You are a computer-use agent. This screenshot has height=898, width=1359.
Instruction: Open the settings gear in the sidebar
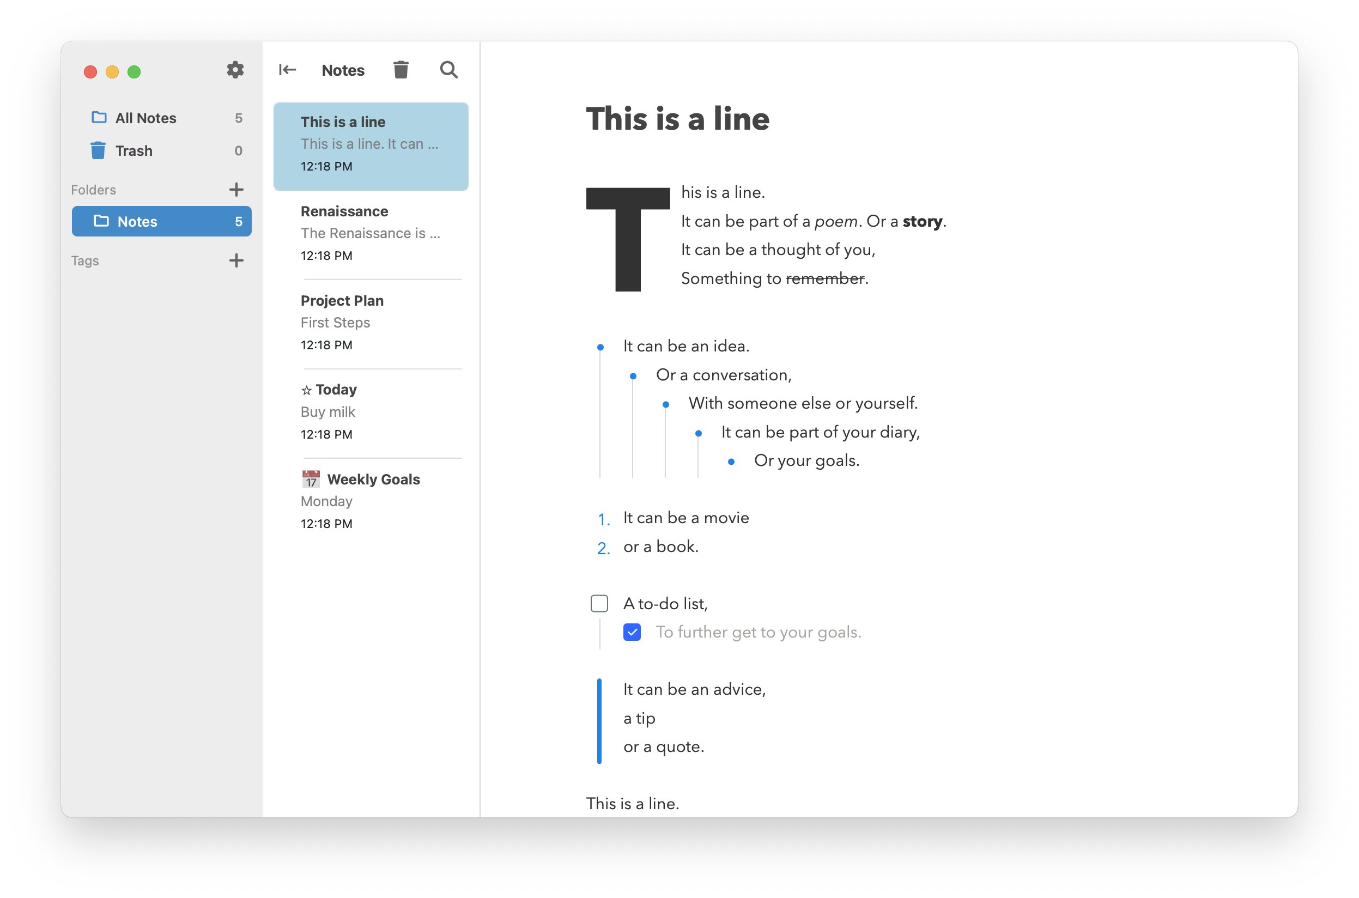click(x=235, y=70)
